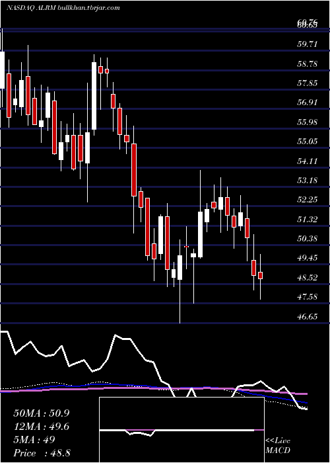Click the 59.71 price axis label

point(308,44)
